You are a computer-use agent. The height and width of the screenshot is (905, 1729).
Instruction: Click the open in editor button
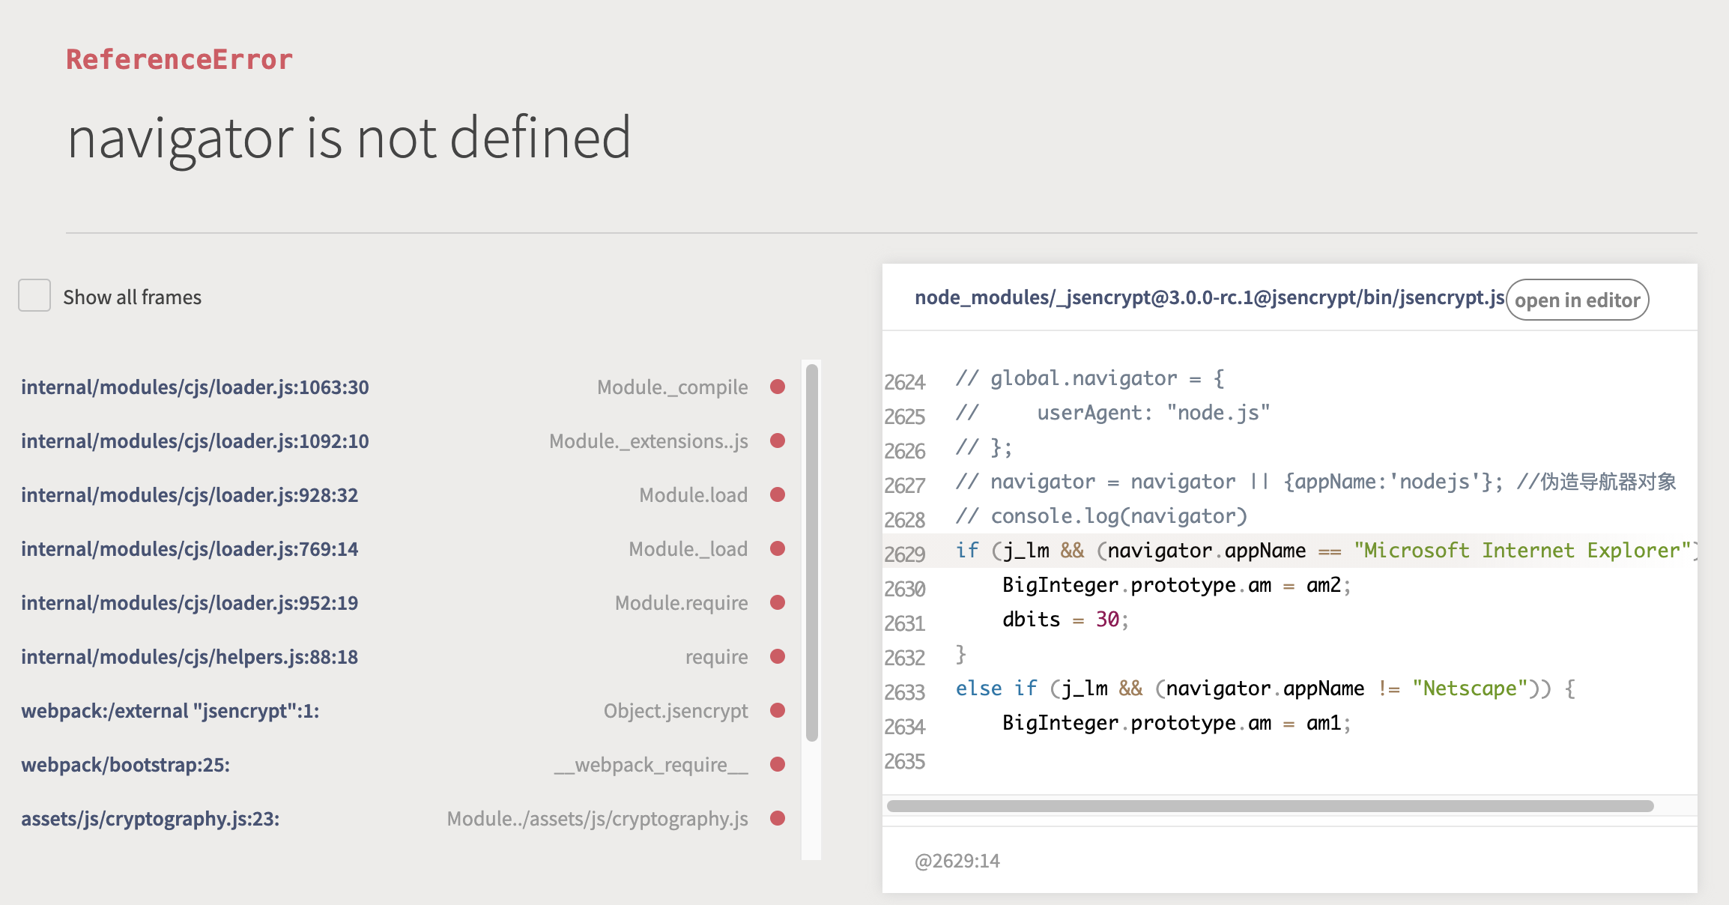point(1576,299)
